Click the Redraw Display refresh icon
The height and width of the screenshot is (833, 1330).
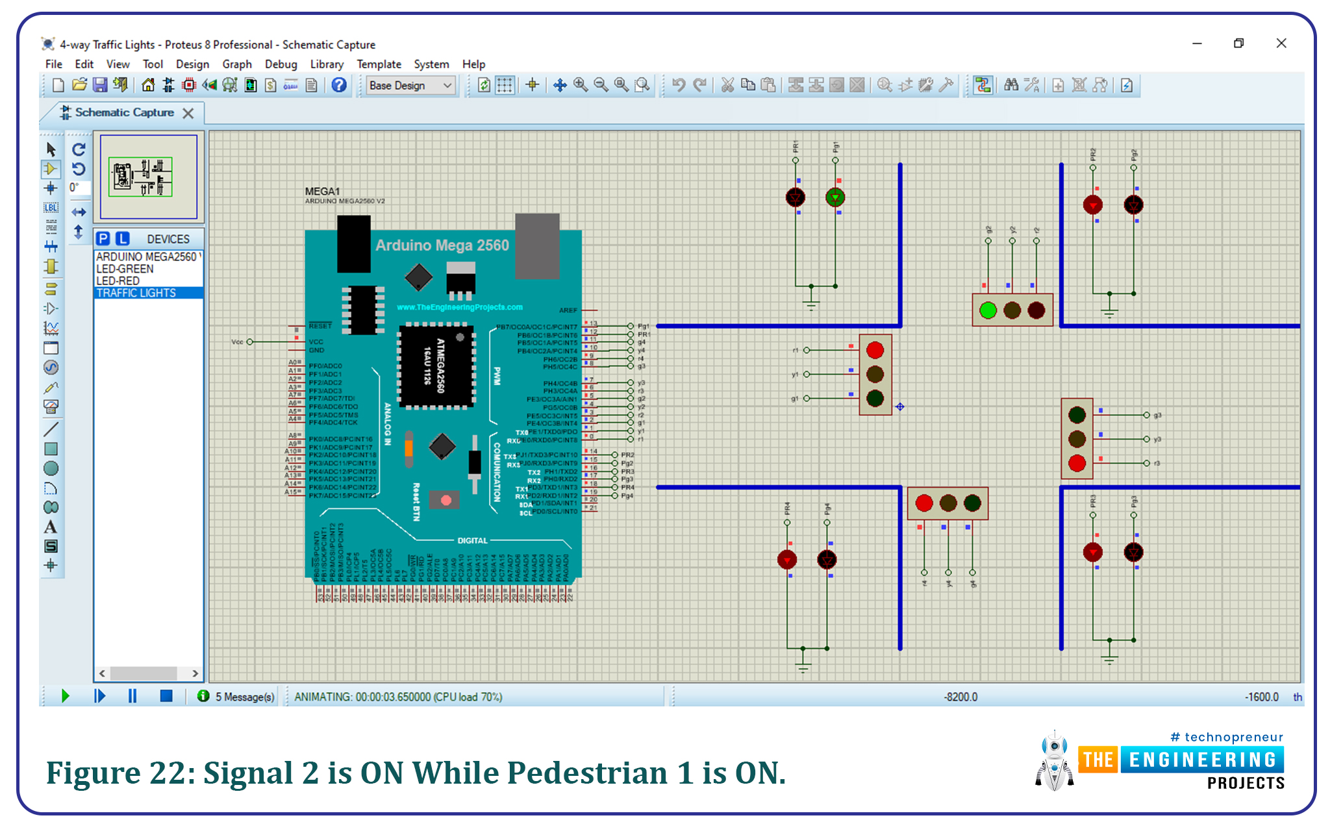[484, 85]
